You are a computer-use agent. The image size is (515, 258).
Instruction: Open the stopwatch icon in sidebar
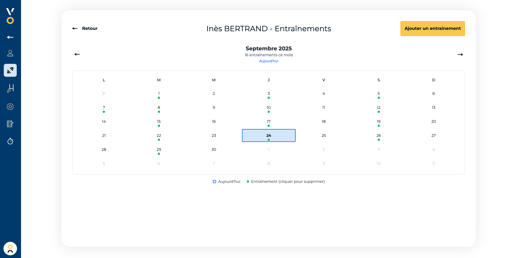(x=10, y=141)
